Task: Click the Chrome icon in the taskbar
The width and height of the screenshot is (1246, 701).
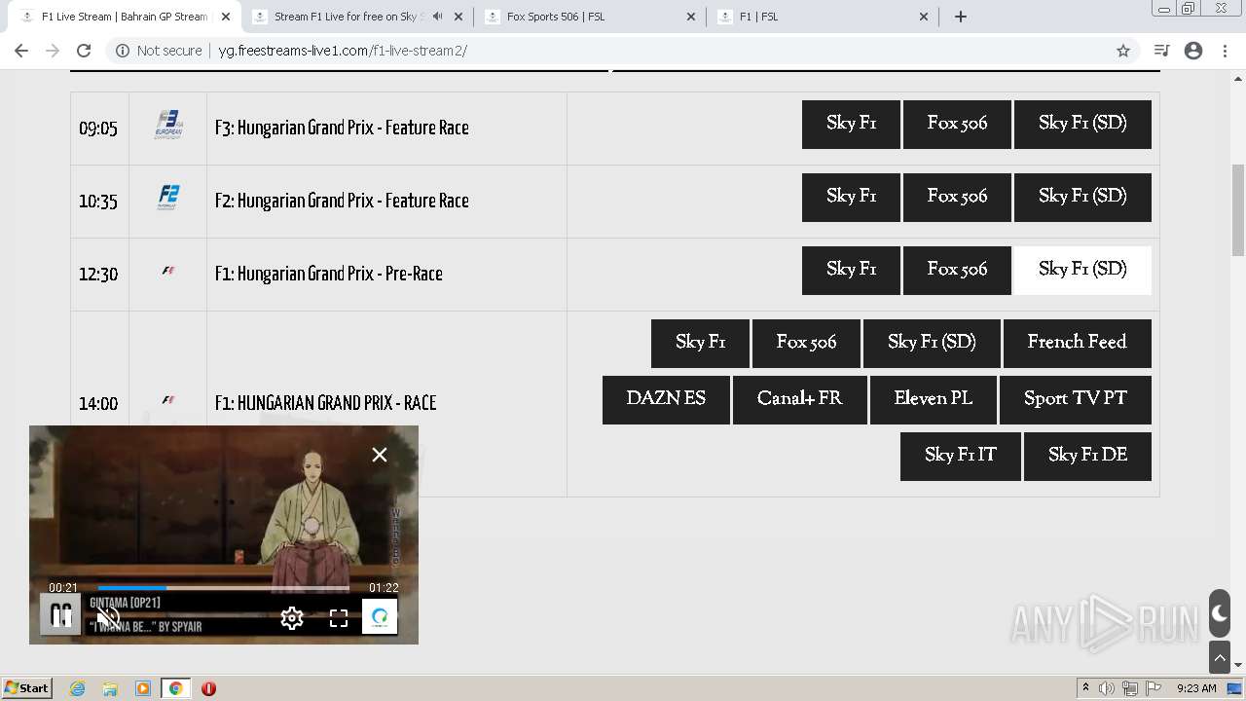Action: [175, 688]
